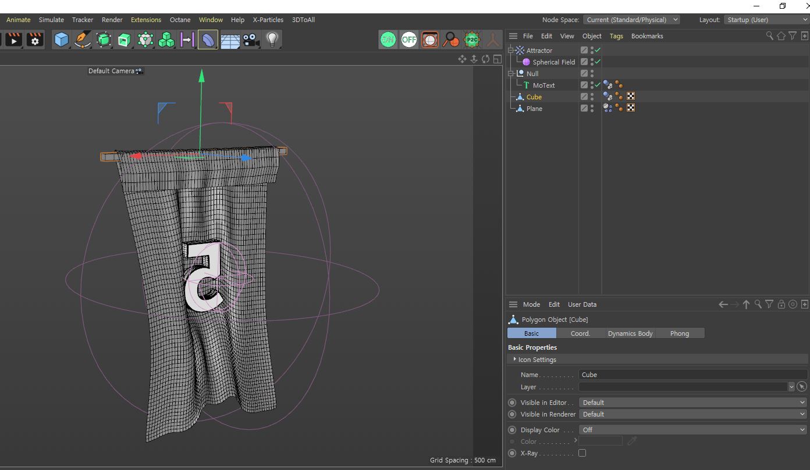Toggle Attractor's green enable checkmark

point(598,51)
